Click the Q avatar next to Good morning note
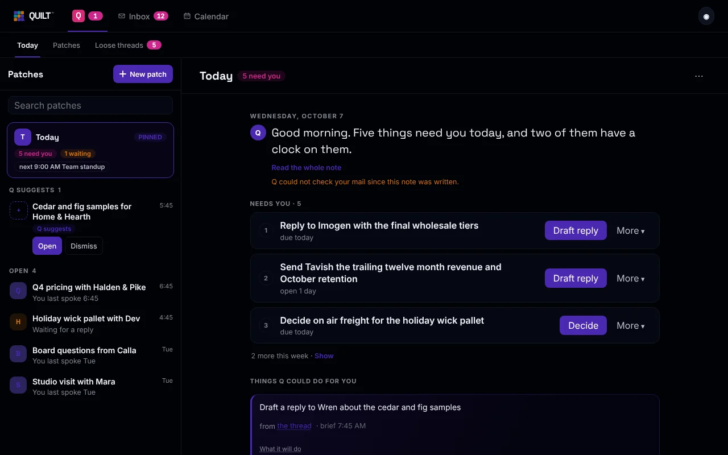 tap(258, 133)
